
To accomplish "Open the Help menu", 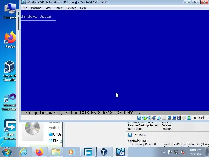I will click(83, 8).
